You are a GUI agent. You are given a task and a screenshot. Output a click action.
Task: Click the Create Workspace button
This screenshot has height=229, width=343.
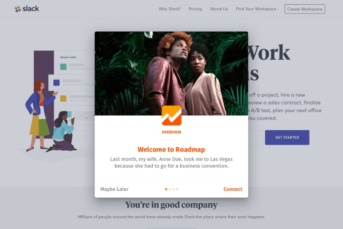tap(305, 9)
